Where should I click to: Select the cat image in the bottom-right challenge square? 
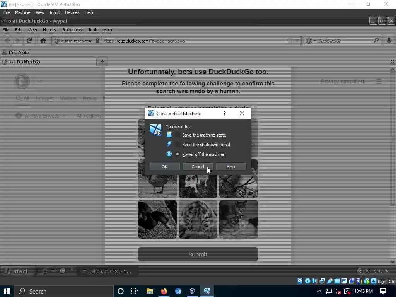point(238,219)
